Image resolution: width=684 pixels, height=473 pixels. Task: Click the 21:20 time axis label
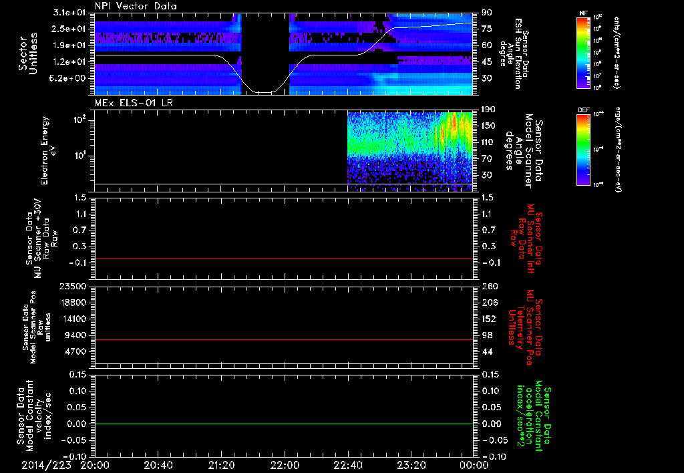click(x=222, y=465)
